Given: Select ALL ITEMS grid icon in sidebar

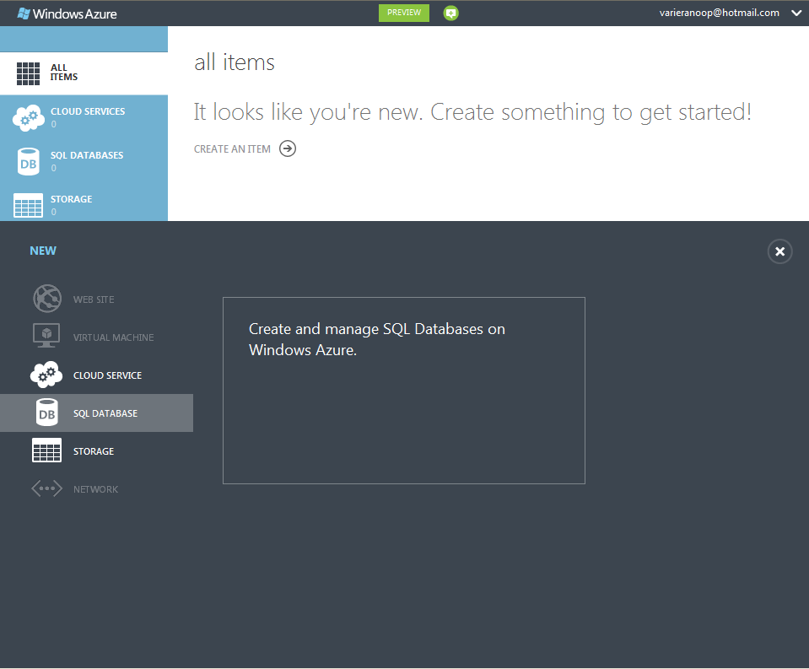Looking at the screenshot, I should [29, 73].
